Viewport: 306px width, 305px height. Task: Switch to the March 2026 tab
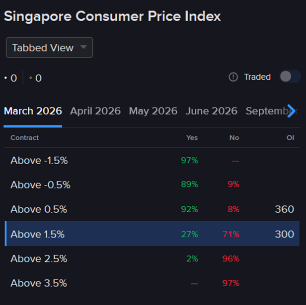(x=33, y=111)
